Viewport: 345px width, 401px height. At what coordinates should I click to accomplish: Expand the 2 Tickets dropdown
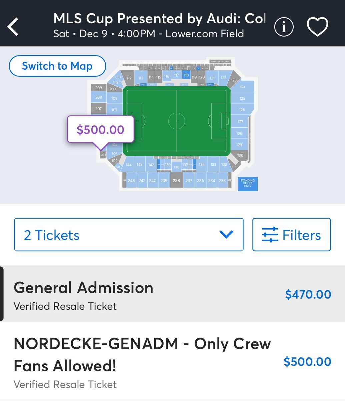coord(129,235)
